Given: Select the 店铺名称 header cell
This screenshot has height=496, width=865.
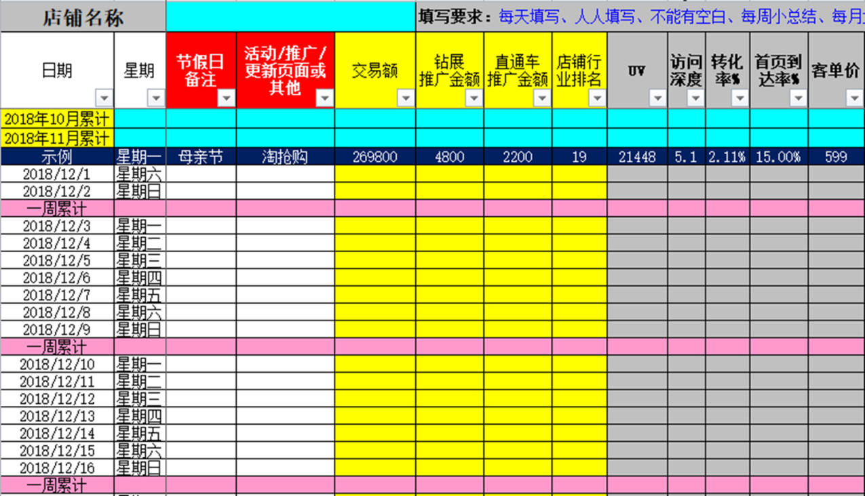Looking at the screenshot, I should [83, 16].
